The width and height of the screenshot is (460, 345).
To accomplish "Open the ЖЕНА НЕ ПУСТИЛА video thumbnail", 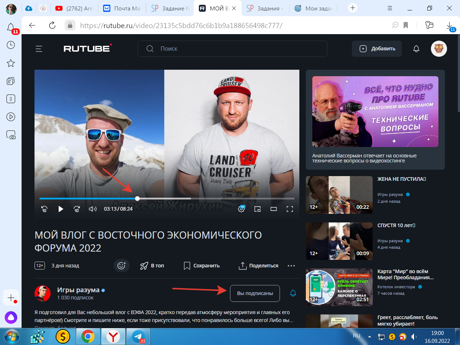I will [x=339, y=195].
